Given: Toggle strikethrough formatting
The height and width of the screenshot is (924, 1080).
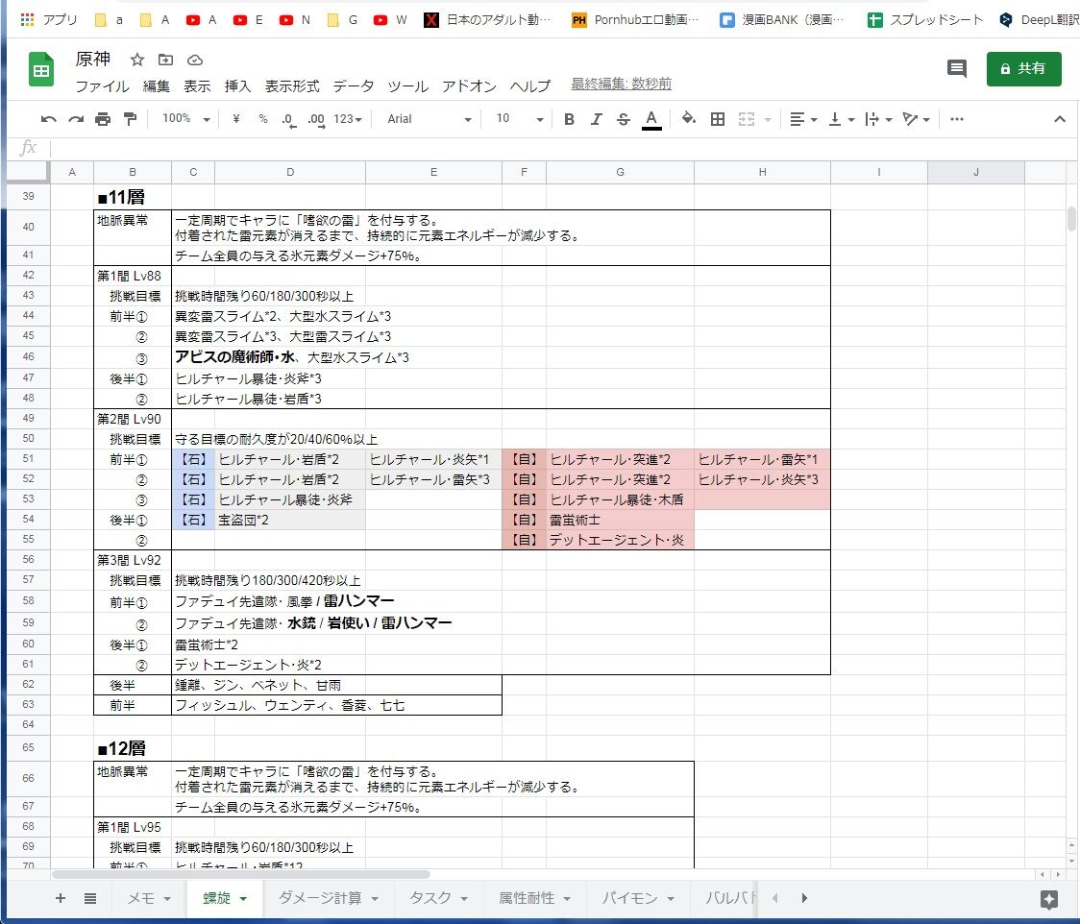Looking at the screenshot, I should coord(624,119).
